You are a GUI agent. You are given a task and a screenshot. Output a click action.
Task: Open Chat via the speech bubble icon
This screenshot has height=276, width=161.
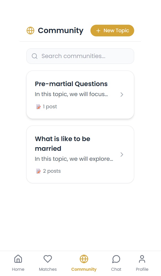click(116, 259)
